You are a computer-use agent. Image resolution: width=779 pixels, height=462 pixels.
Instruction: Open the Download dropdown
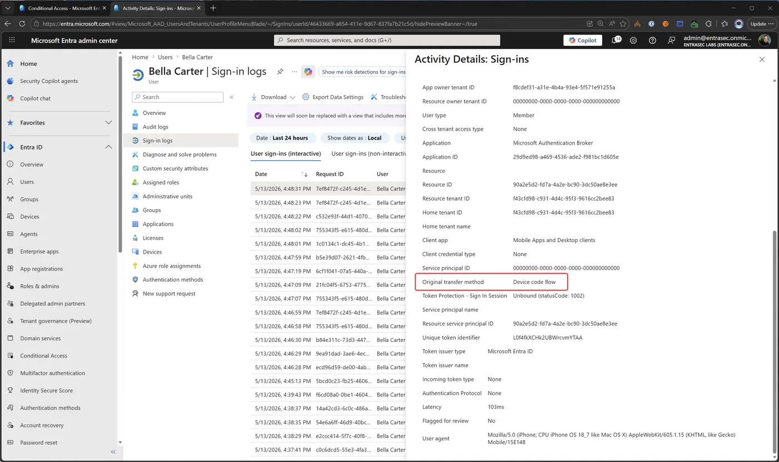[273, 97]
